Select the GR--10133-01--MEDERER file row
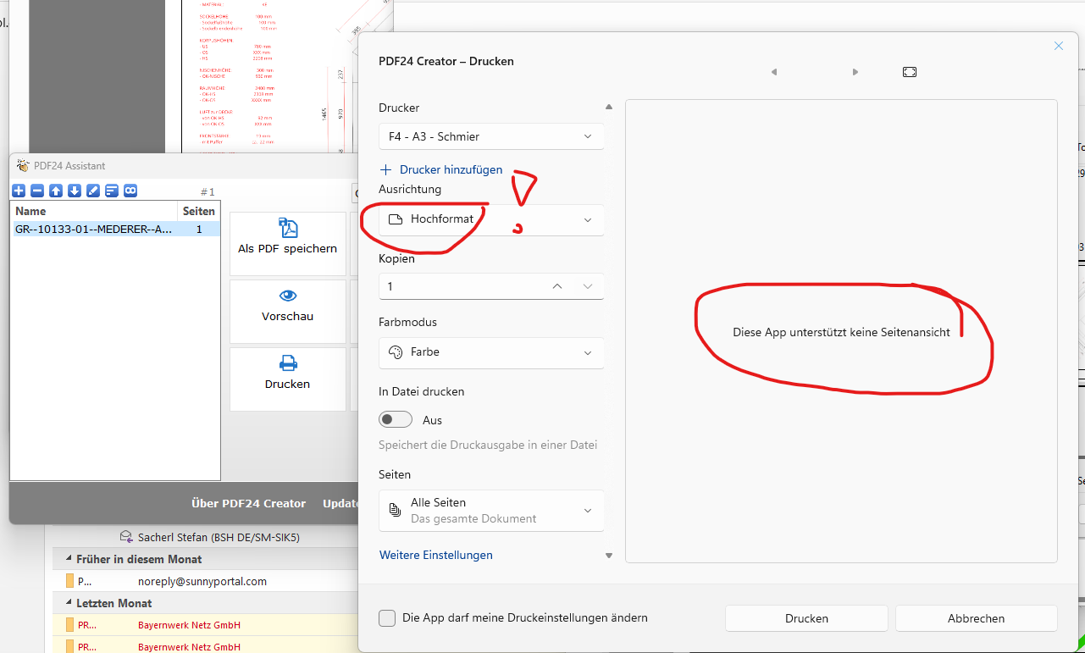This screenshot has width=1085, height=653. pos(95,230)
